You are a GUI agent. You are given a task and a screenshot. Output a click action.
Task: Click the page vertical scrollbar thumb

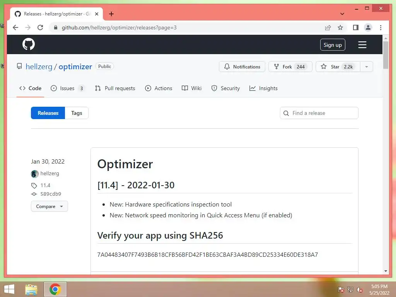click(x=386, y=55)
